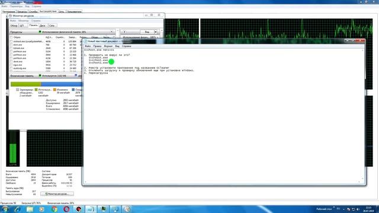Click Notepad first line 'Svchost.exe netsvcs'
This screenshot has height=213, width=379.
(x=99, y=50)
